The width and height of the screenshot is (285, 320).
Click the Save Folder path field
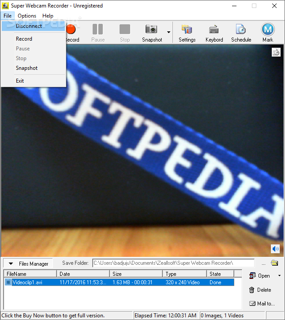pyautogui.click(x=173, y=263)
